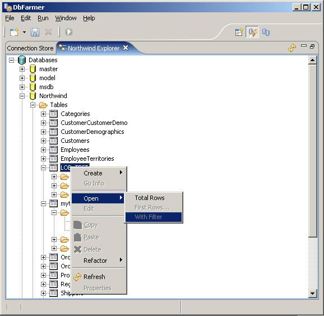Select With Filter in Open submenu
The width and height of the screenshot is (324, 316).
(154, 217)
